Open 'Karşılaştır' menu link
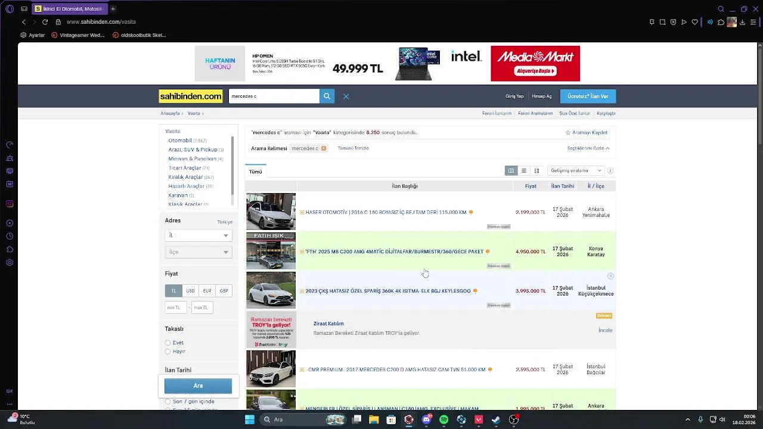763x429 pixels. pyautogui.click(x=606, y=113)
